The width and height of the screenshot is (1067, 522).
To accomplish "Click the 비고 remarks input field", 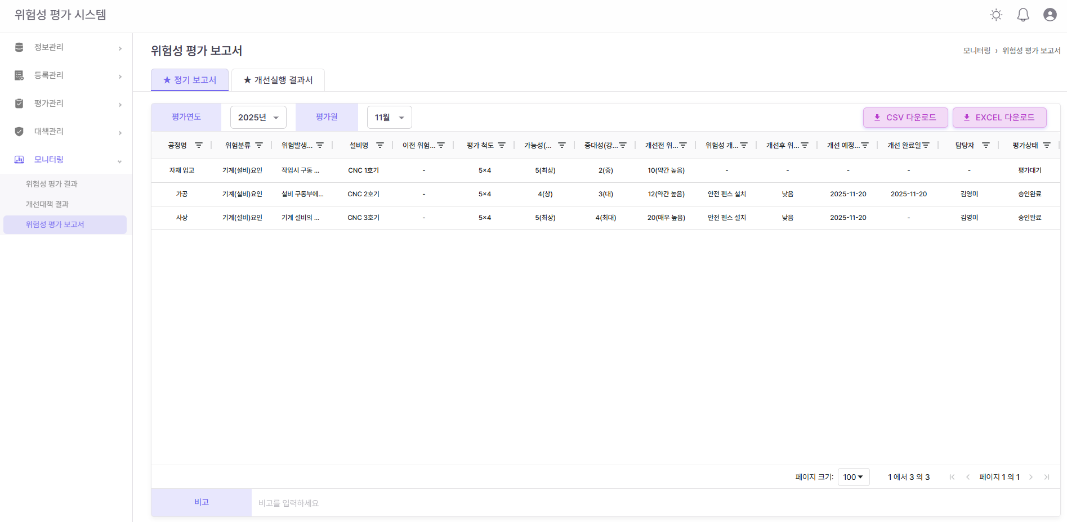I will pos(653,503).
